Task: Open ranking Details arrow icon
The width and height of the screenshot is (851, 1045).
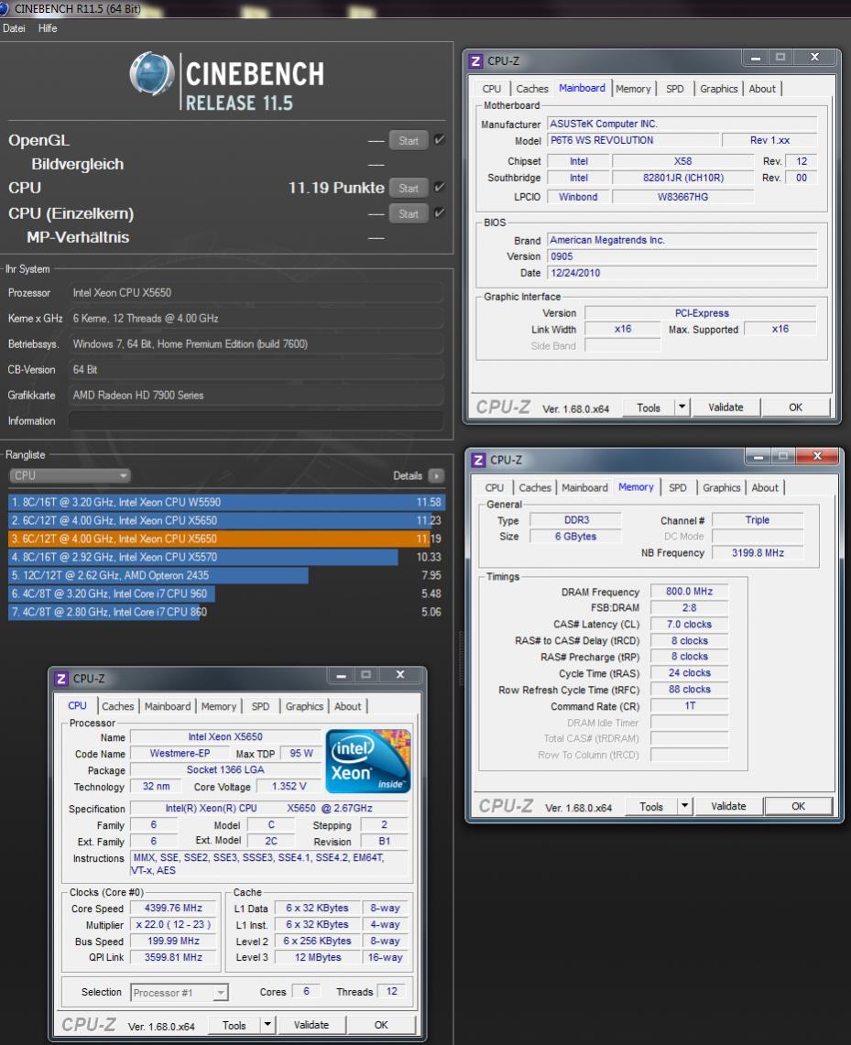Action: [x=437, y=476]
